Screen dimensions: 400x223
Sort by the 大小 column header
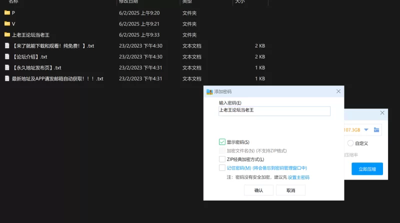click(240, 1)
